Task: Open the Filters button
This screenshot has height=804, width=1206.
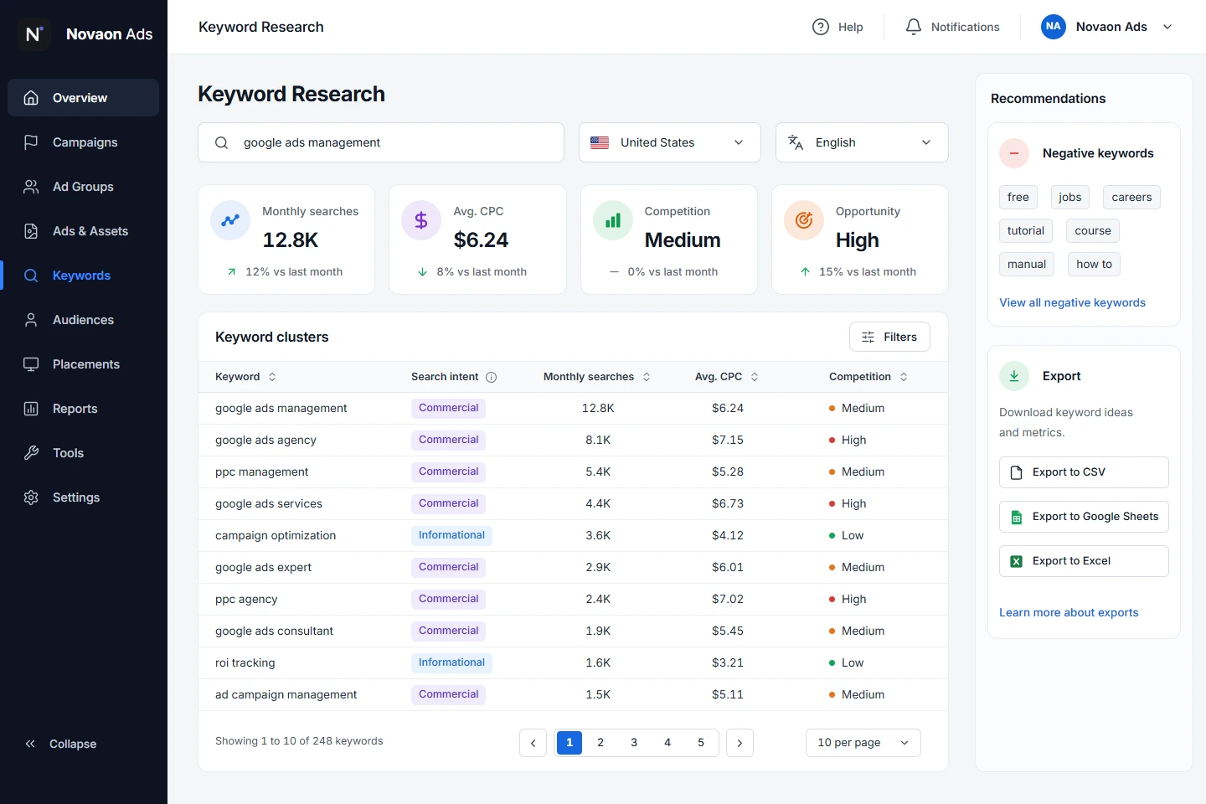Action: 889,337
